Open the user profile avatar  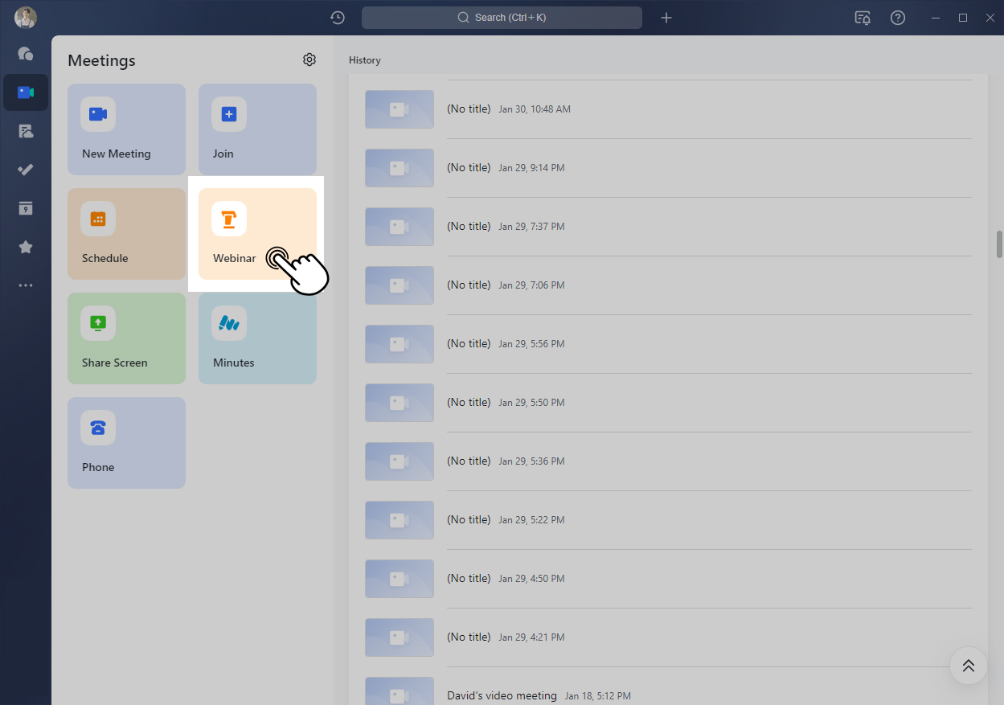[26, 17]
